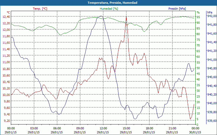Click the 10,40 temperature axis value
The image size is (217, 135).
pyautogui.click(x=6, y=82)
